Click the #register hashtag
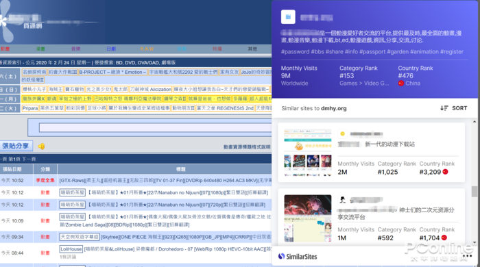The image size is (480, 267). 452,51
